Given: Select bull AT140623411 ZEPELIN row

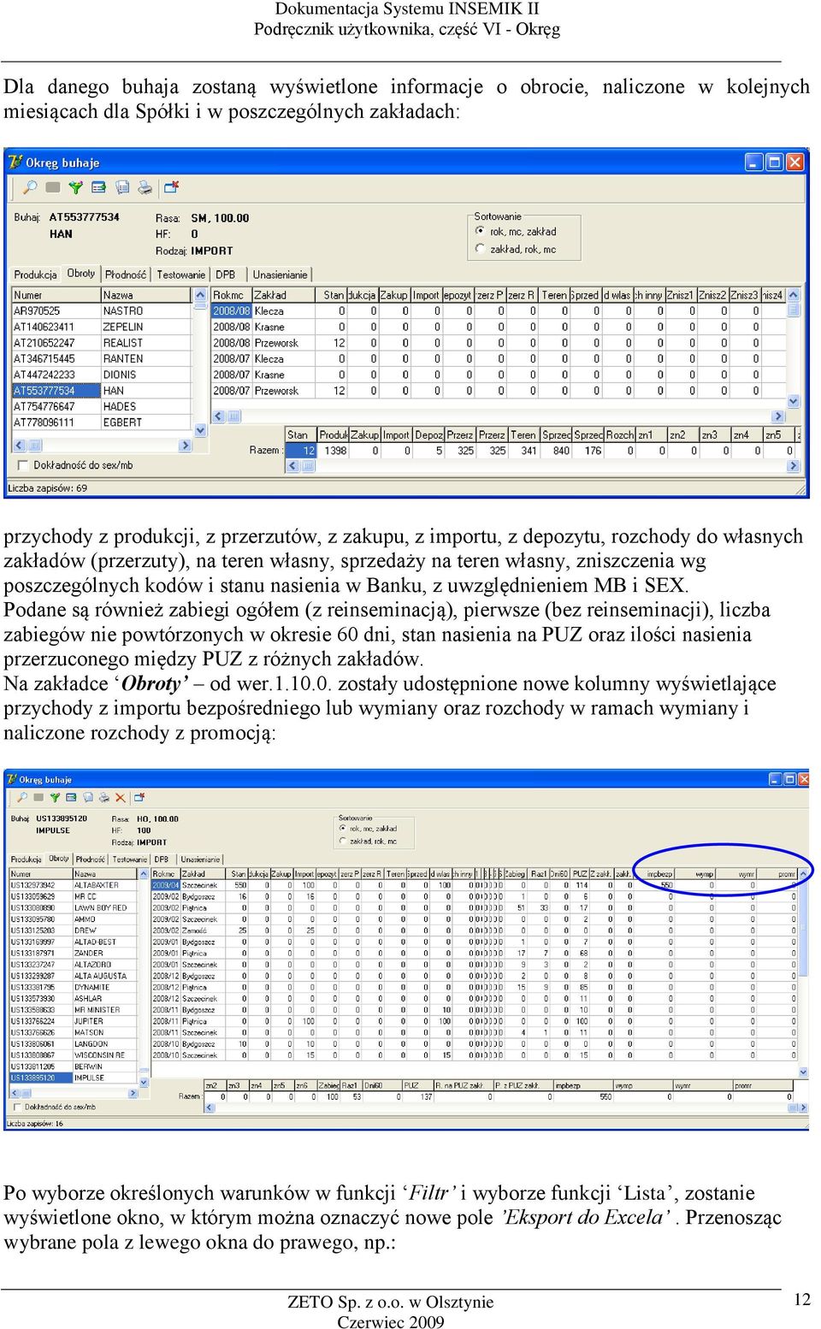Looking at the screenshot, I should [x=101, y=327].
